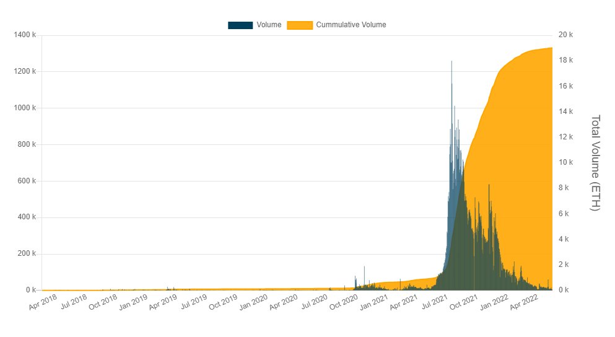Screen dimensions: 615x337
Task: Click the '0 k' left axis label
Action: (31, 290)
